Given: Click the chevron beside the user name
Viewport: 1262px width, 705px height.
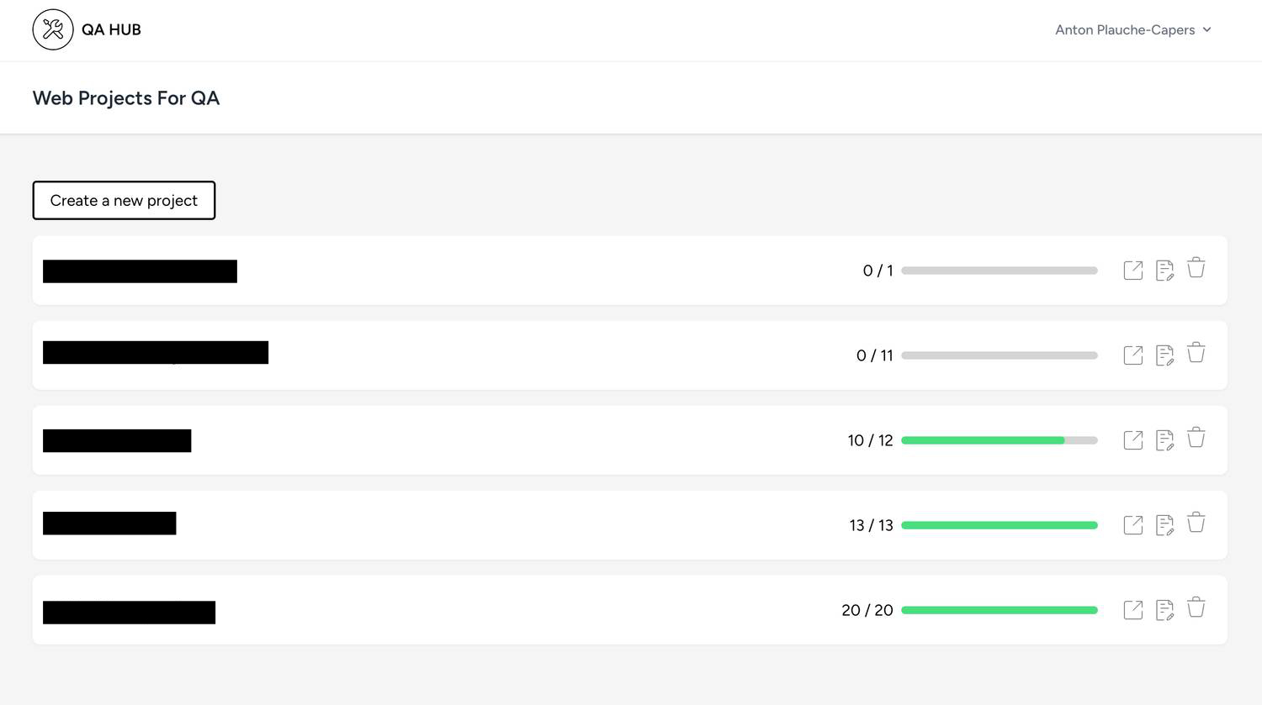Looking at the screenshot, I should click(x=1207, y=30).
